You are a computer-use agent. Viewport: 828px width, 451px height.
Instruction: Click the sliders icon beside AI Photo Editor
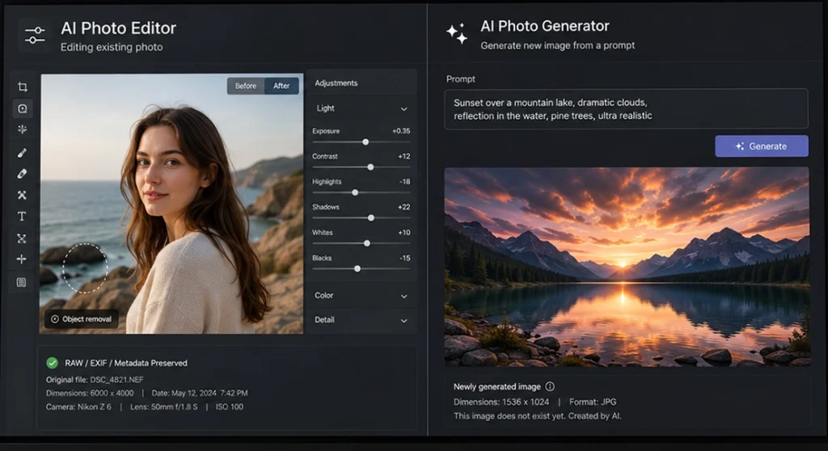click(35, 36)
